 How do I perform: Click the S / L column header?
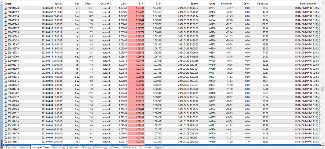click(x=136, y=4)
